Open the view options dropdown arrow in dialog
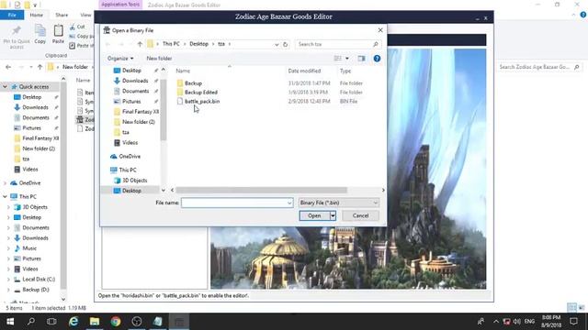Viewport: 588px width, 330px height. pos(347,59)
